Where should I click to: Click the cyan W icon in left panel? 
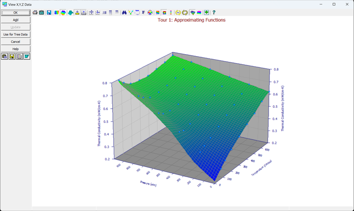point(27,56)
